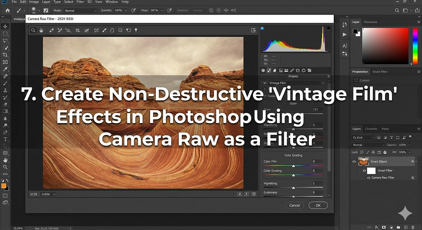The image size is (422, 230).
Task: Click the Color Film hue slider
Action: (293, 166)
